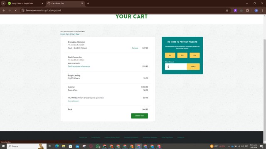Image resolution: width=266 pixels, height=149 pixels.
Task: Open the Windows Start menu
Action: click(3, 146)
